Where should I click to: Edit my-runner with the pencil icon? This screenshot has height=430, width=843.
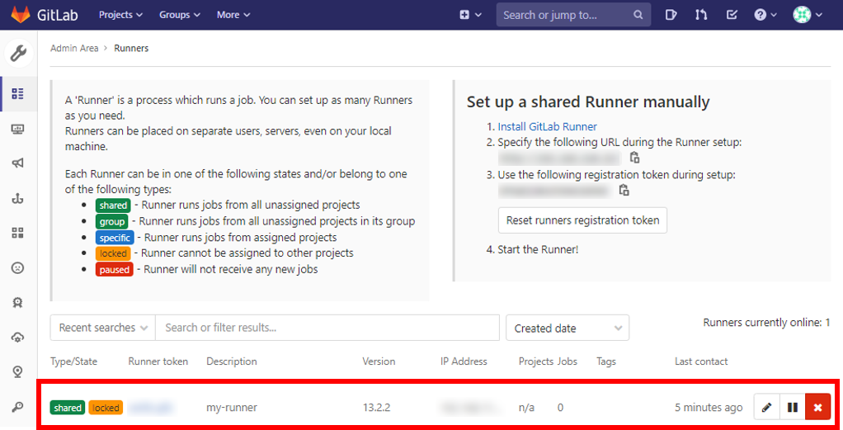click(x=766, y=407)
